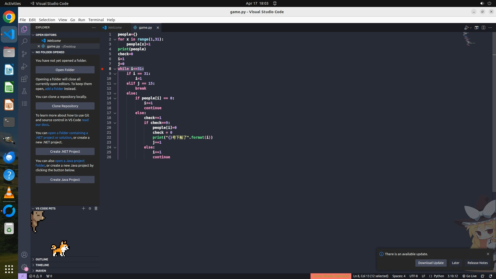Image resolution: width=496 pixels, height=279 pixels.
Task: Open the Testing flask icon view
Action: [x=24, y=91]
